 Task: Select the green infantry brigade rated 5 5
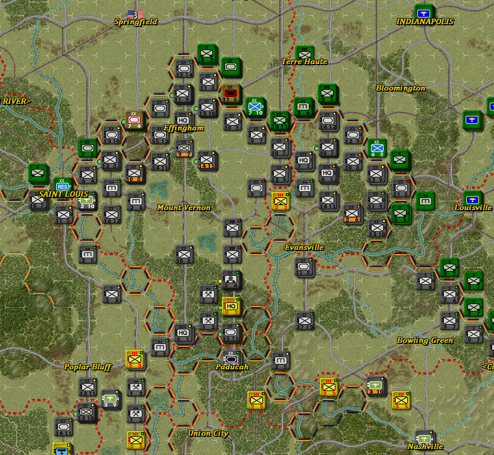coord(400,214)
